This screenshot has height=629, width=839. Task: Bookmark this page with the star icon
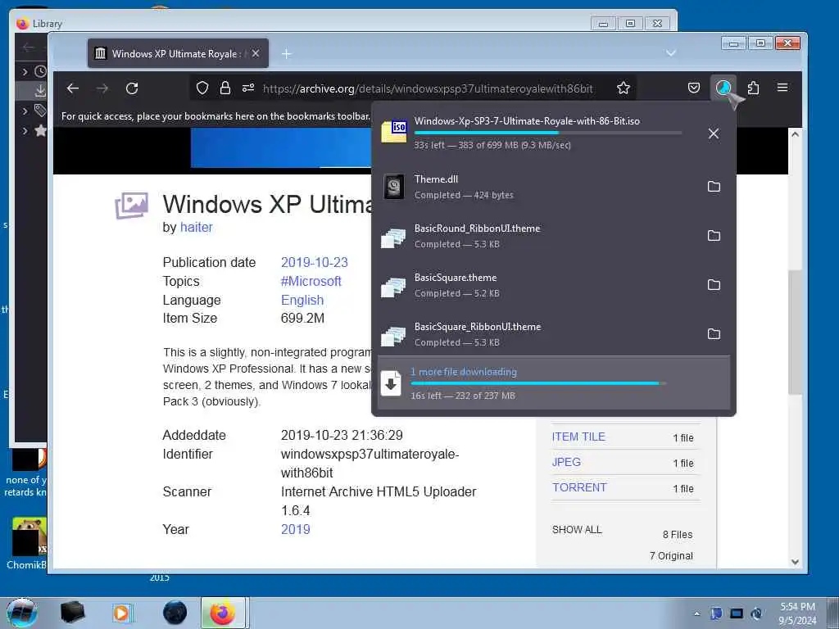pyautogui.click(x=624, y=88)
